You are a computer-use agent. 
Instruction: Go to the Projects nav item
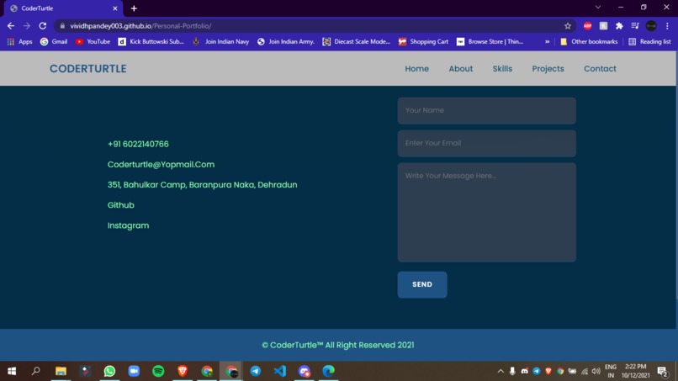[x=548, y=69]
